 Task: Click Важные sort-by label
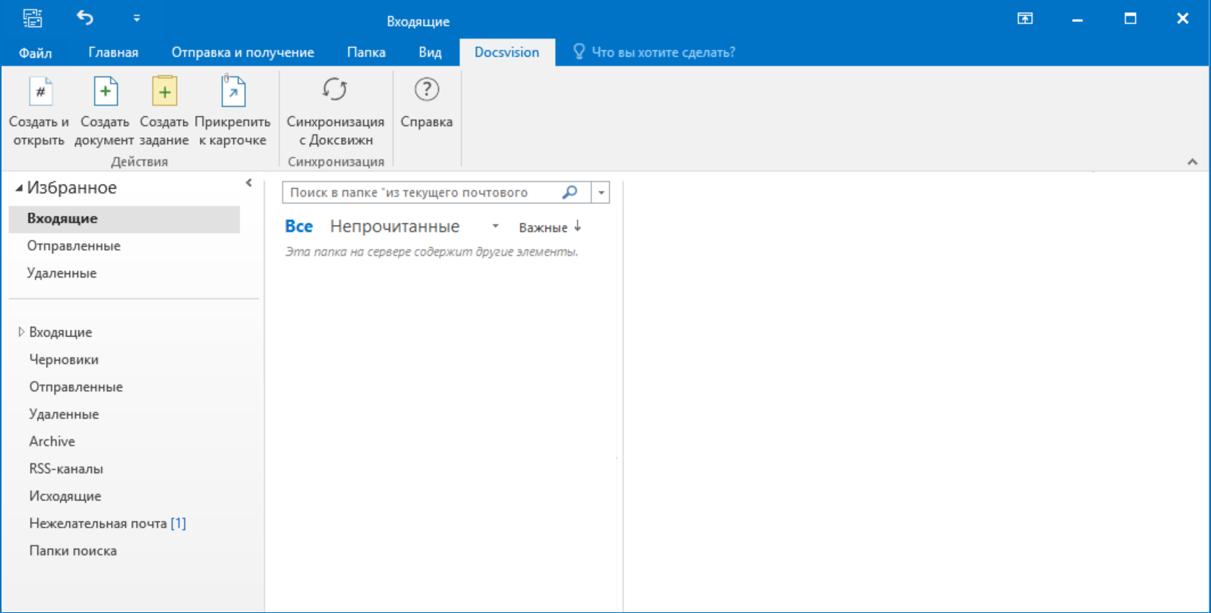543,228
